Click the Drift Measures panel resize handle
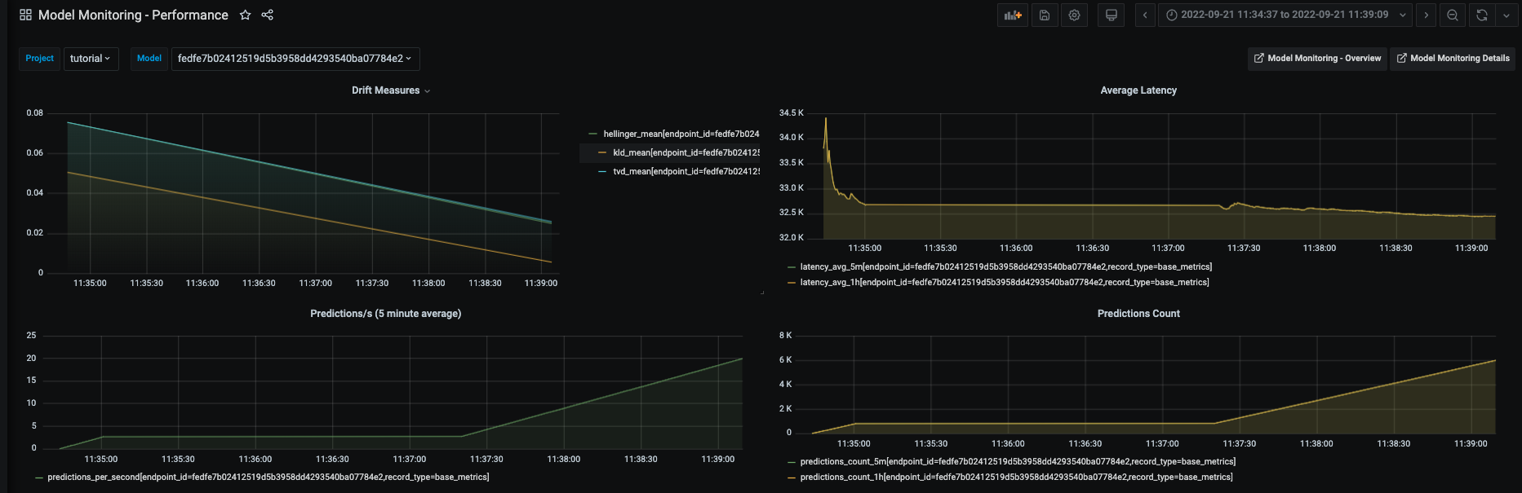 click(x=761, y=292)
